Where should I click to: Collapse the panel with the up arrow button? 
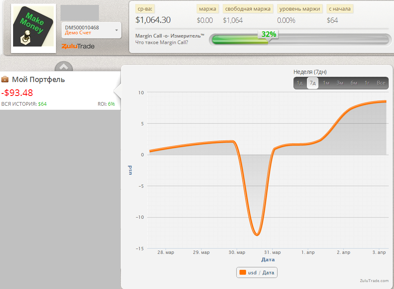[x=64, y=67]
